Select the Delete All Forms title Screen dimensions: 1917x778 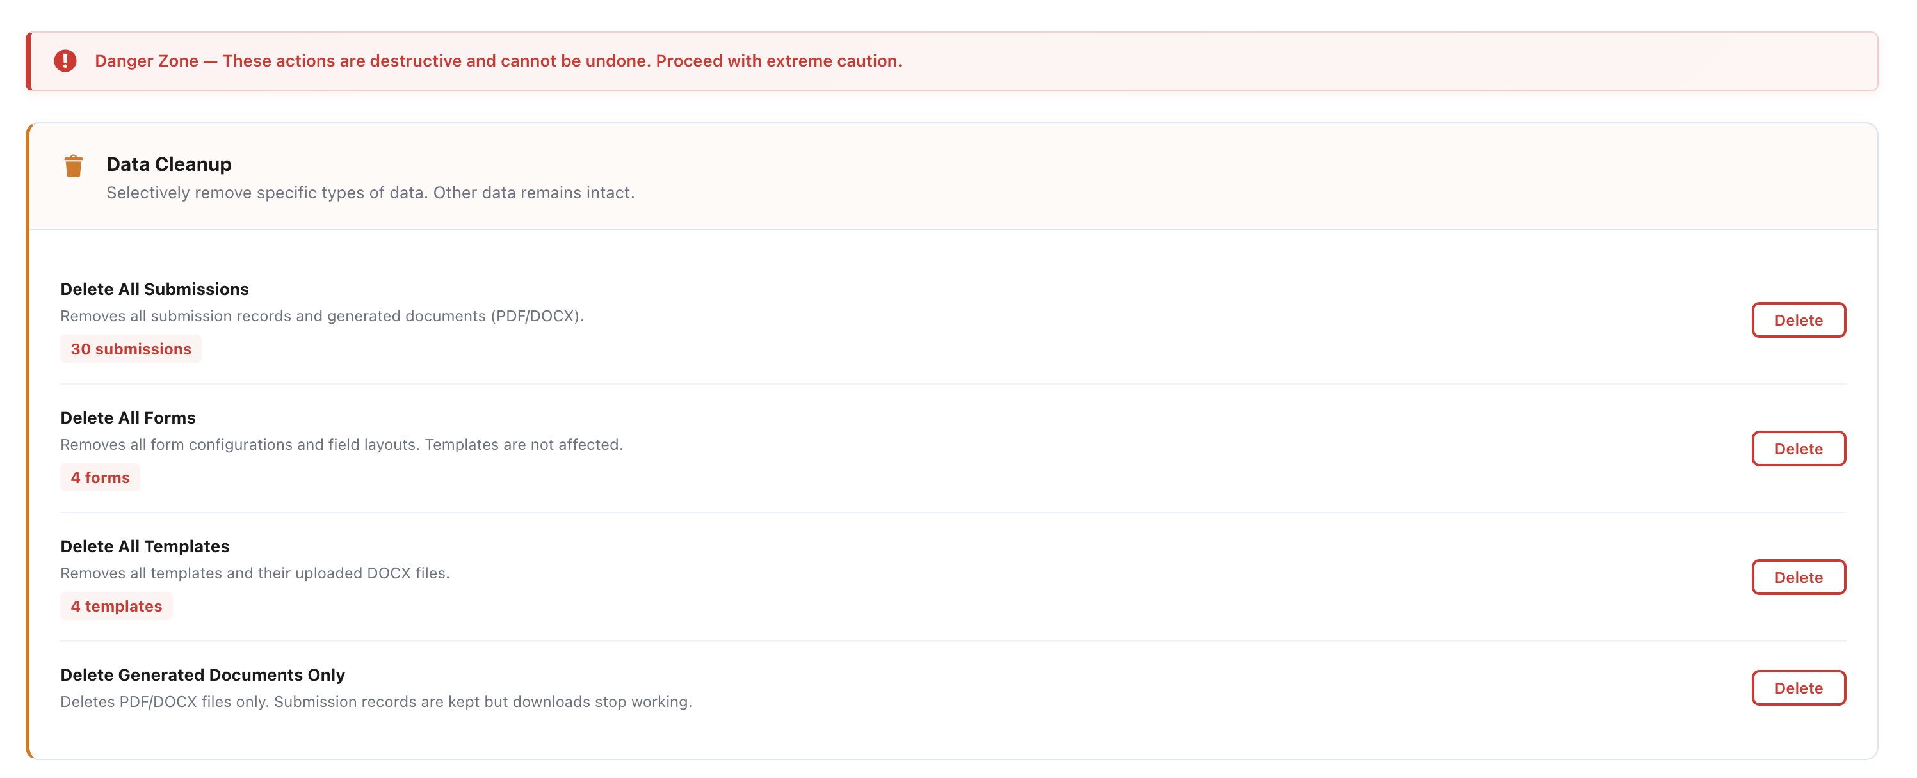[127, 417]
